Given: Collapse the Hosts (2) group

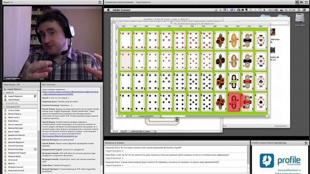Looking at the screenshot, I should point(4,92).
